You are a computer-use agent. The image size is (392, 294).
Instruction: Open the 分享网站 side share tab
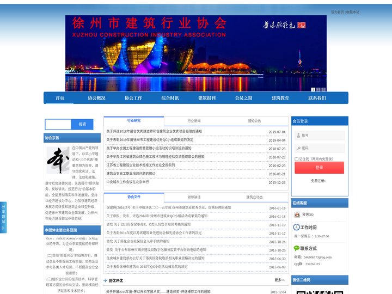[3, 217]
